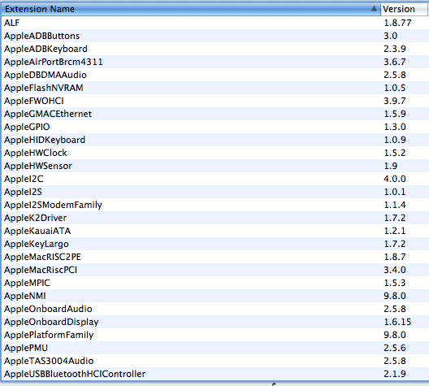Select the AppleMPIC row
Screen dimensions: 429x386
(215, 283)
